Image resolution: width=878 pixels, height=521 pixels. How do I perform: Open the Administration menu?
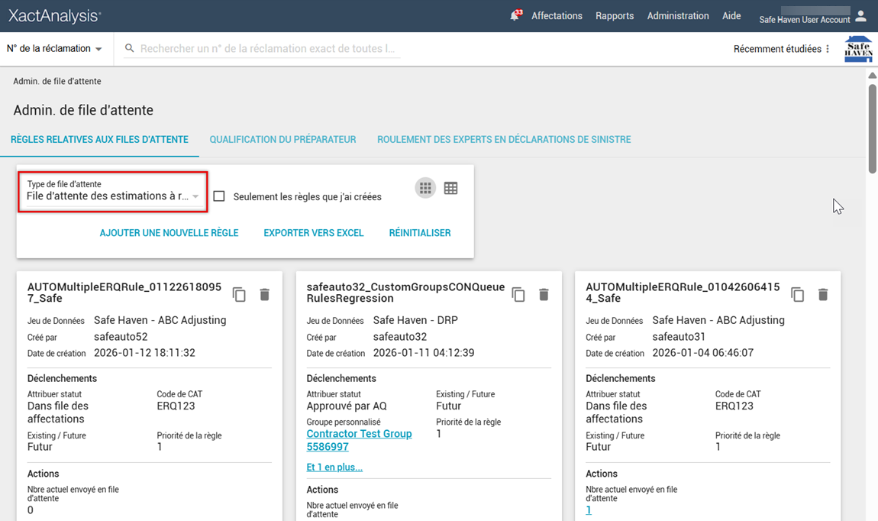(677, 16)
